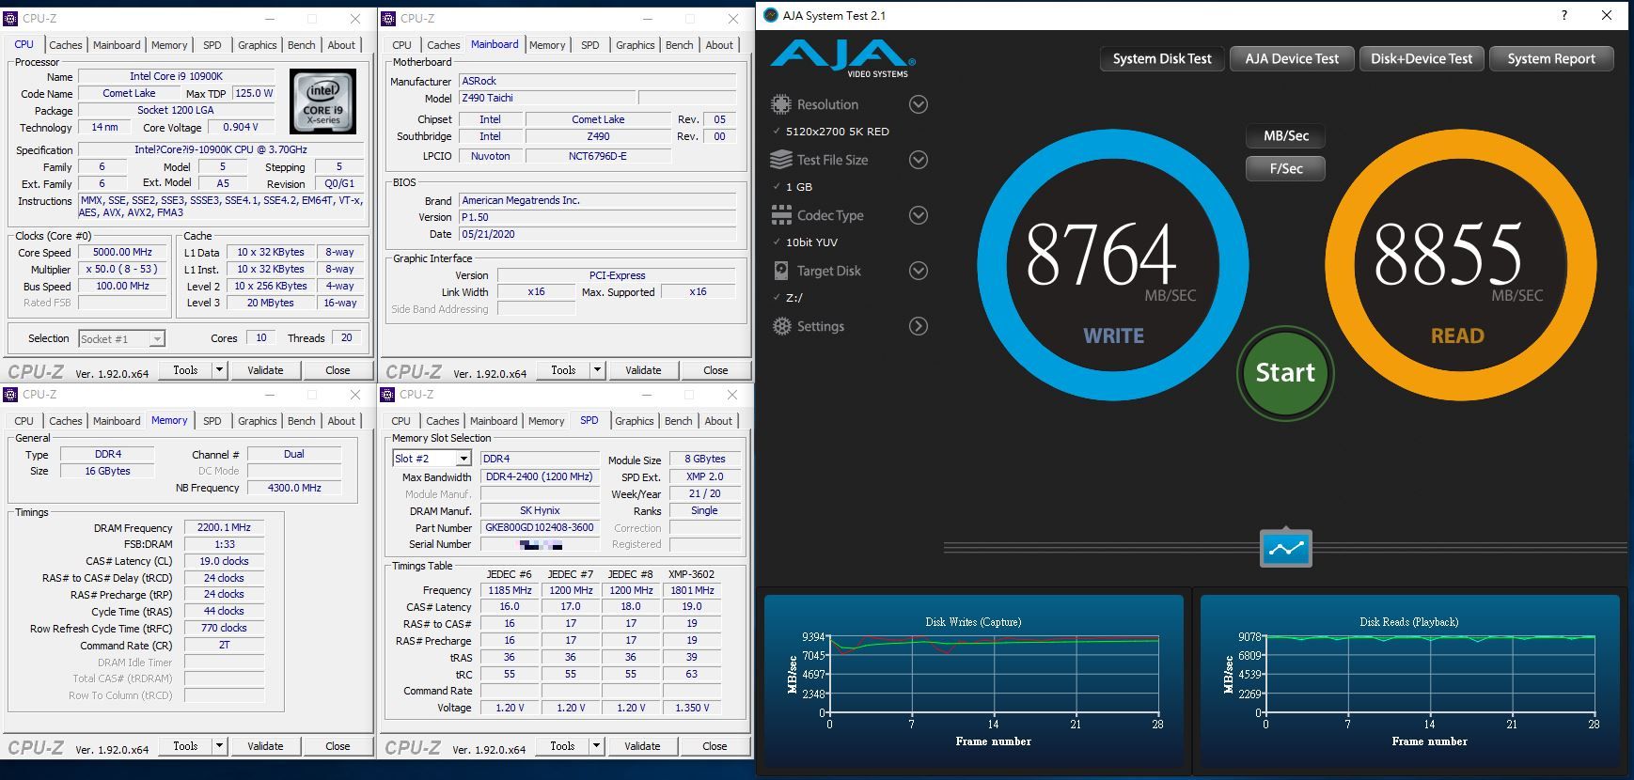
Task: Click the Disk Writes (Capture) graph
Action: coord(974,682)
